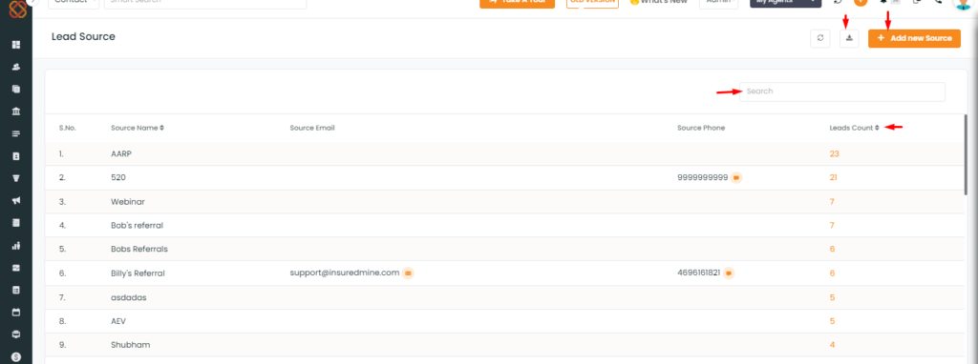This screenshot has height=364, width=978.
Task: Open leads count 7 for Bob's referral
Action: (x=832, y=225)
